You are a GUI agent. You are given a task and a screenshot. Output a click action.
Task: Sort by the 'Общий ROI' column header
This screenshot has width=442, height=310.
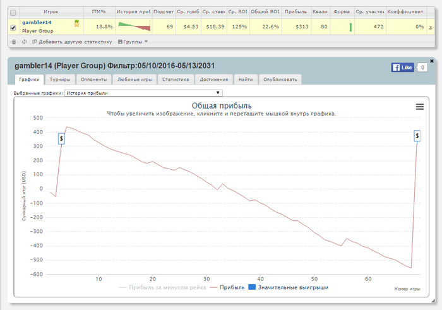pyautogui.click(x=266, y=12)
